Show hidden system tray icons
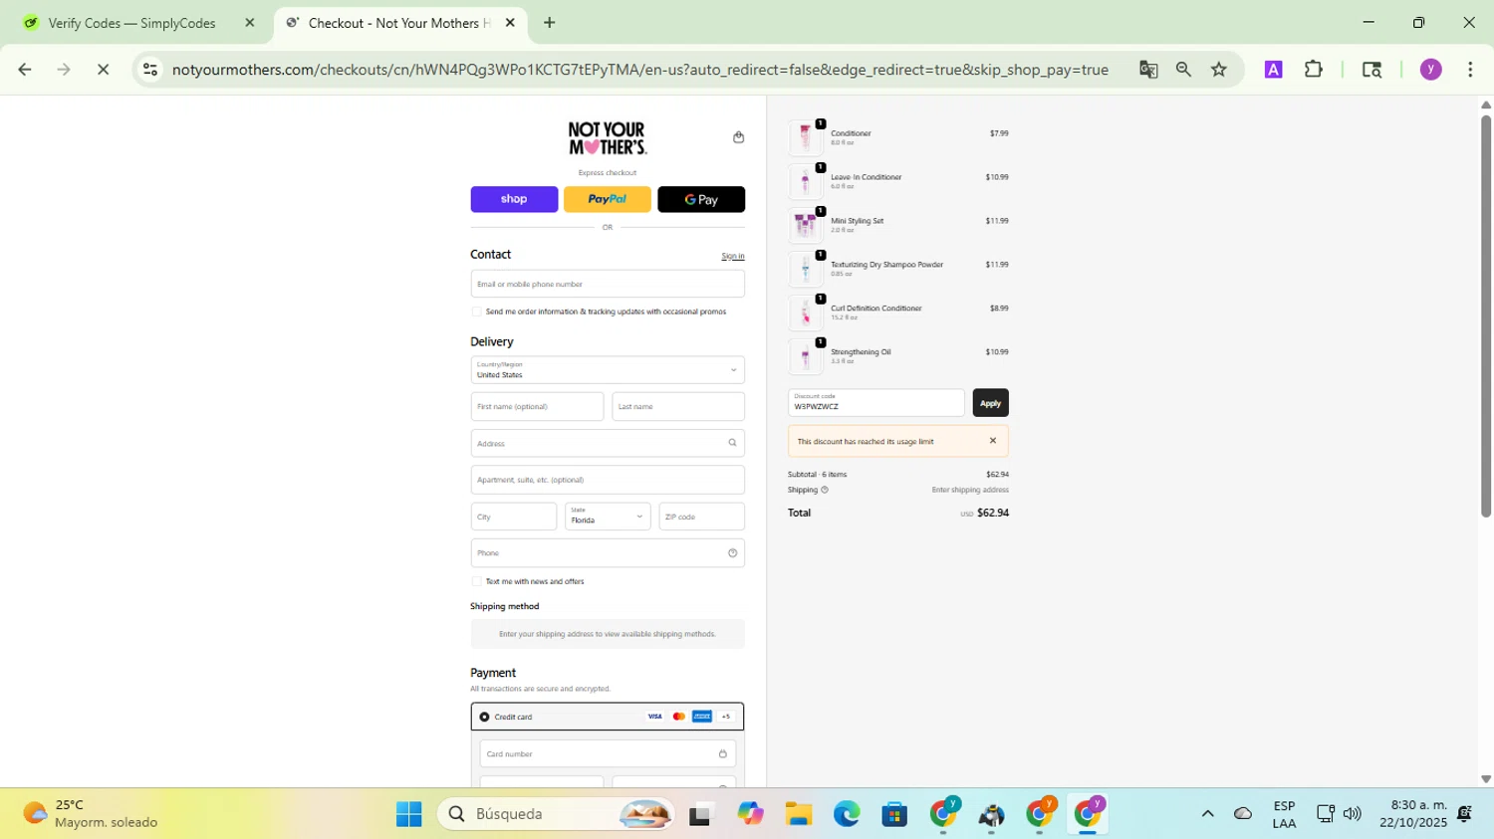1494x839 pixels. [x=1207, y=814]
